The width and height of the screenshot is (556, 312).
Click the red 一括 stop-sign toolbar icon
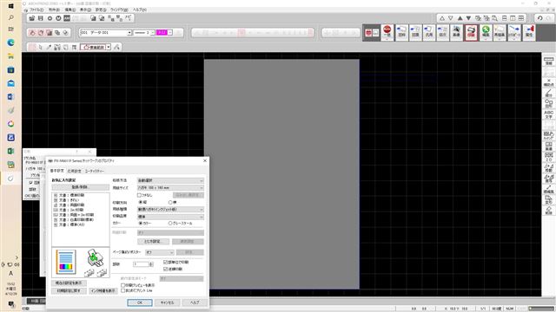pos(387,32)
